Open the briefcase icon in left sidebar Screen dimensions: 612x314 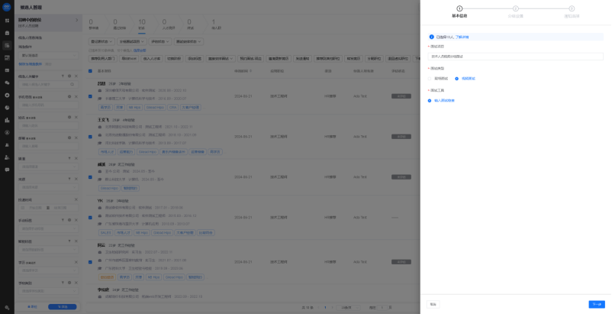point(7,33)
